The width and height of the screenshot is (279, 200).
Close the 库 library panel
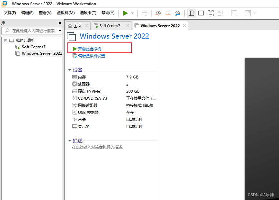click(x=60, y=23)
